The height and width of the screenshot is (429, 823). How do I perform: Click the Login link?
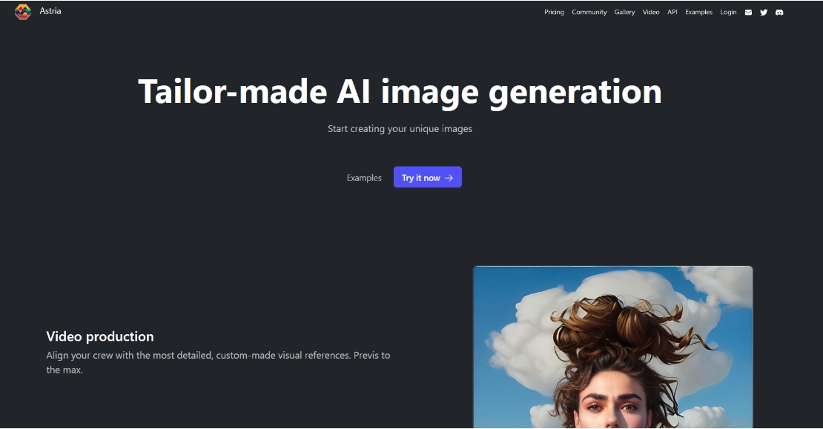tap(728, 12)
